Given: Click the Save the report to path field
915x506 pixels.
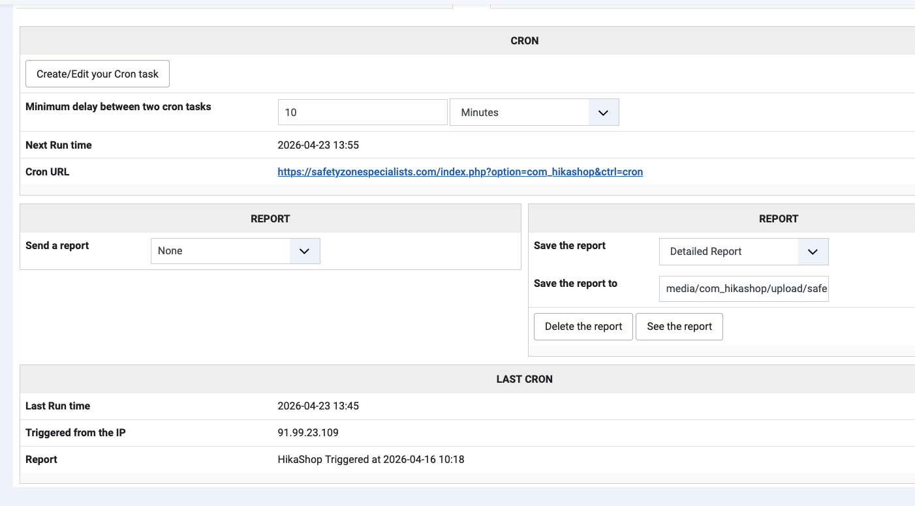Looking at the screenshot, I should [x=743, y=289].
